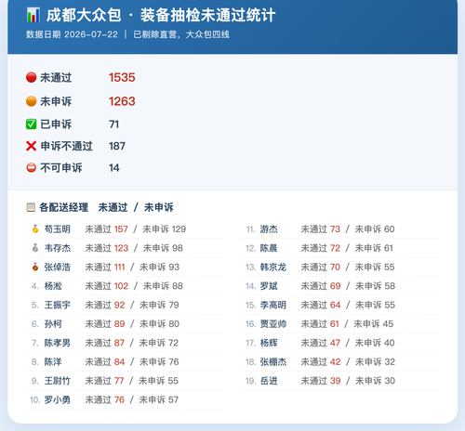The image size is (465, 431).
Task: Click the name 陈晨
Action: click(x=269, y=248)
